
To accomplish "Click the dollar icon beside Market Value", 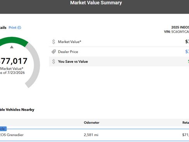I will (x=53, y=42).
